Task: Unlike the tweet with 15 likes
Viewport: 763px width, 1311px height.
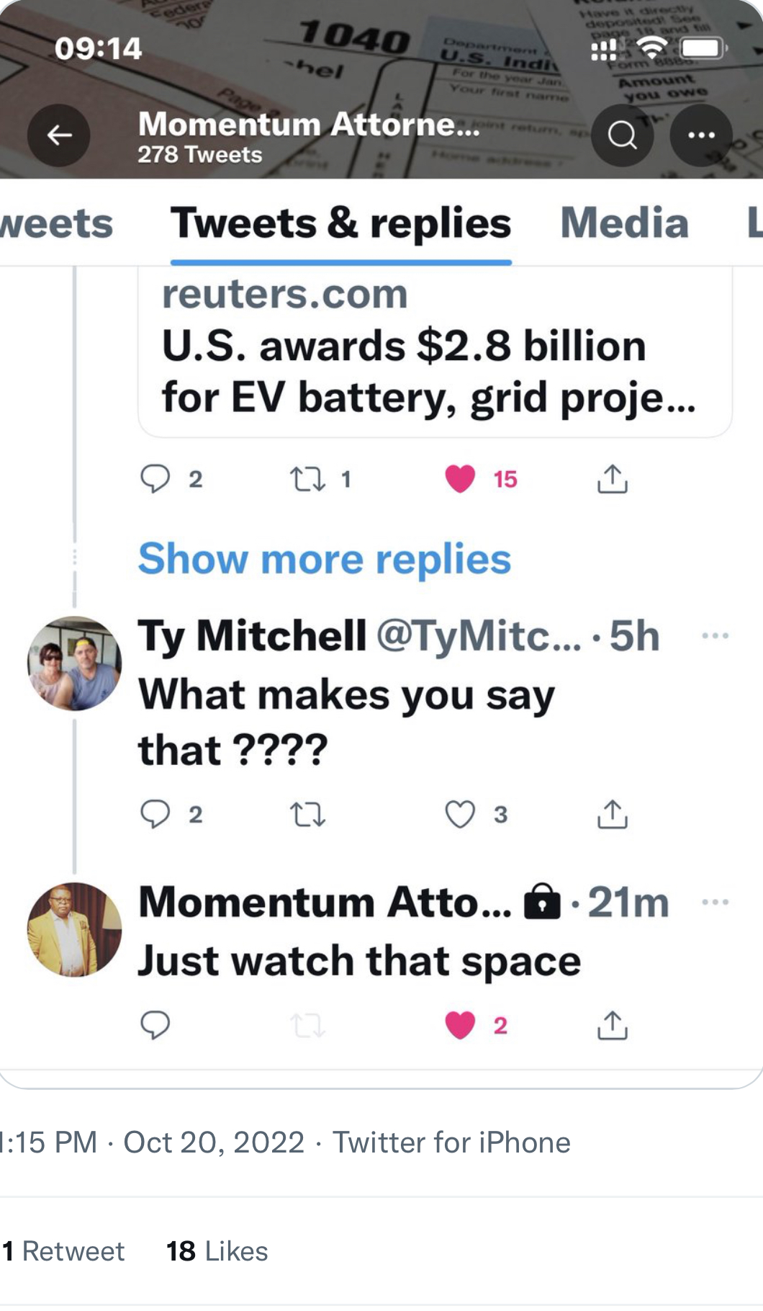Action: tap(461, 479)
